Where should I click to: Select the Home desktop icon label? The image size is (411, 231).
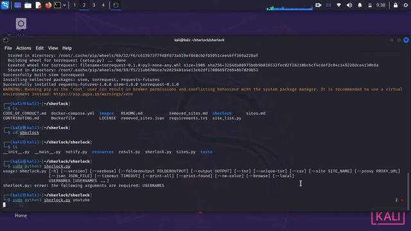pyautogui.click(x=21, y=216)
